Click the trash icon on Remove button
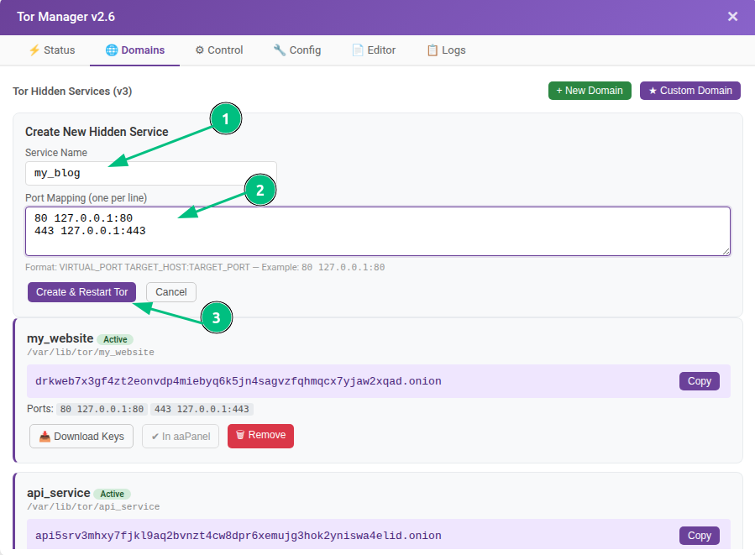 point(240,435)
